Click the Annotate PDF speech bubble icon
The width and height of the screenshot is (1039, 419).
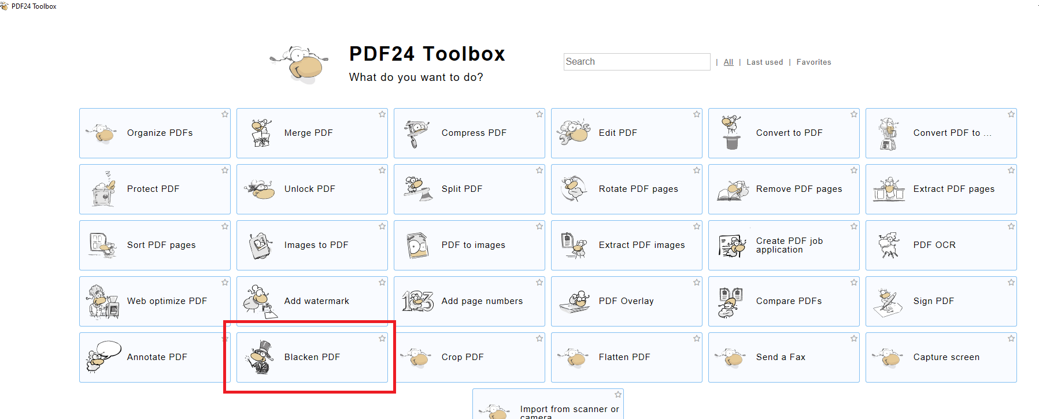(x=103, y=357)
